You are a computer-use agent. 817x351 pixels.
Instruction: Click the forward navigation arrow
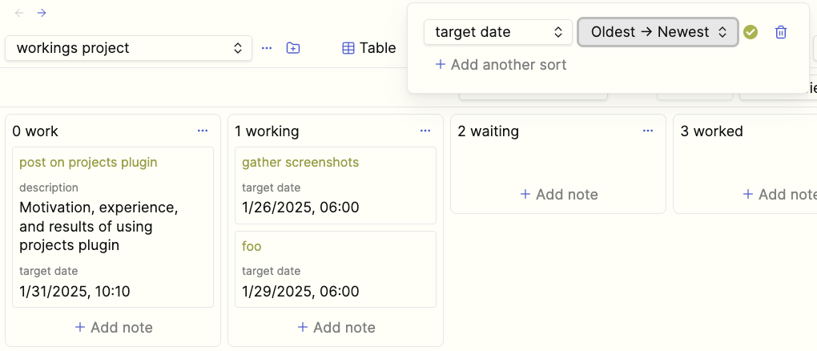point(42,13)
